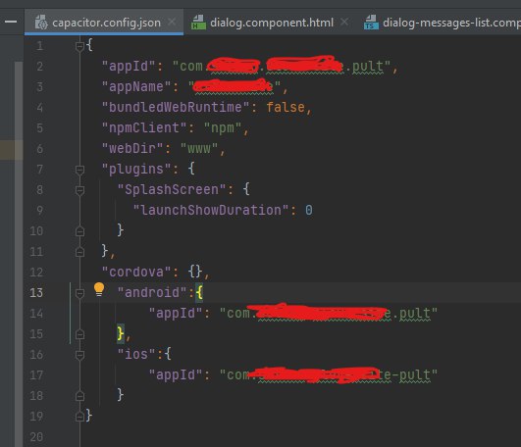521x447 pixels.
Task: Close the capacitor.config.json tab
Action: [172, 22]
